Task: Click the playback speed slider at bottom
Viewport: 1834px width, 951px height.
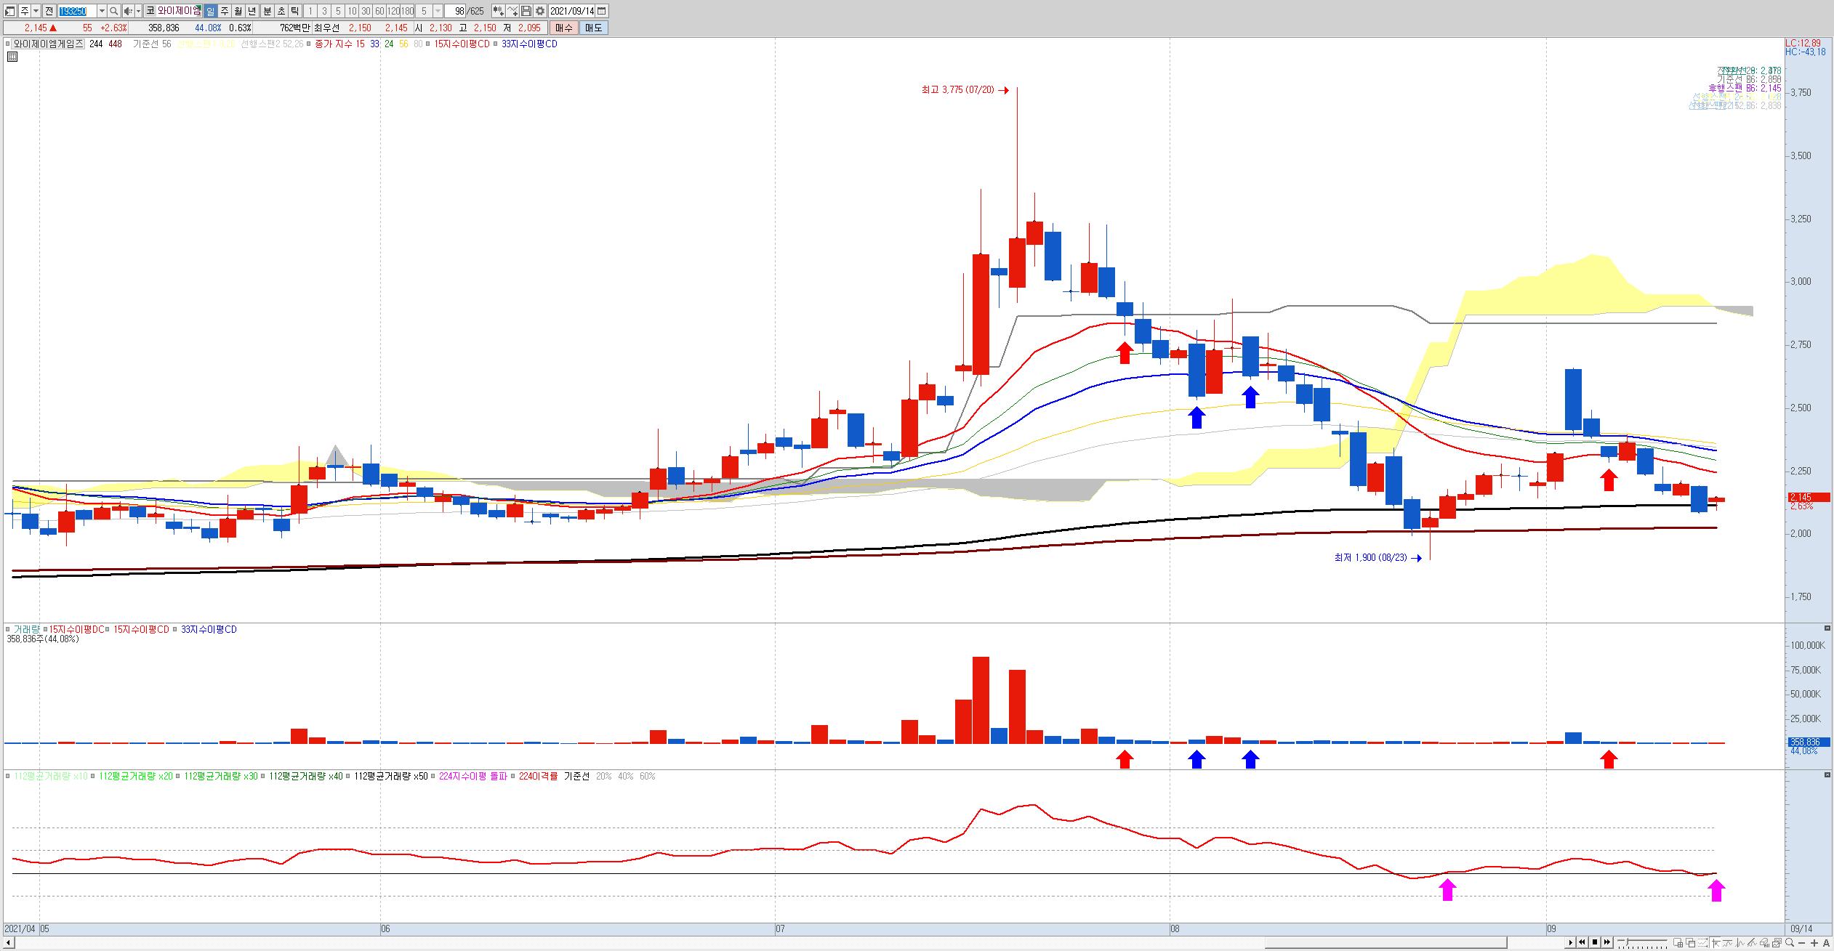Action: (x=1643, y=942)
